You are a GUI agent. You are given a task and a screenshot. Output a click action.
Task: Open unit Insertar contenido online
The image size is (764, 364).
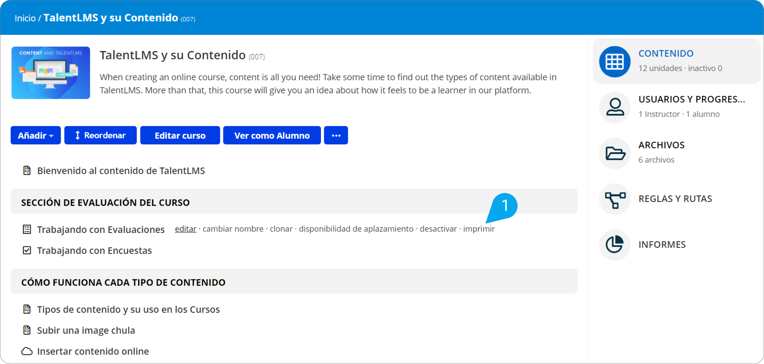click(x=93, y=351)
